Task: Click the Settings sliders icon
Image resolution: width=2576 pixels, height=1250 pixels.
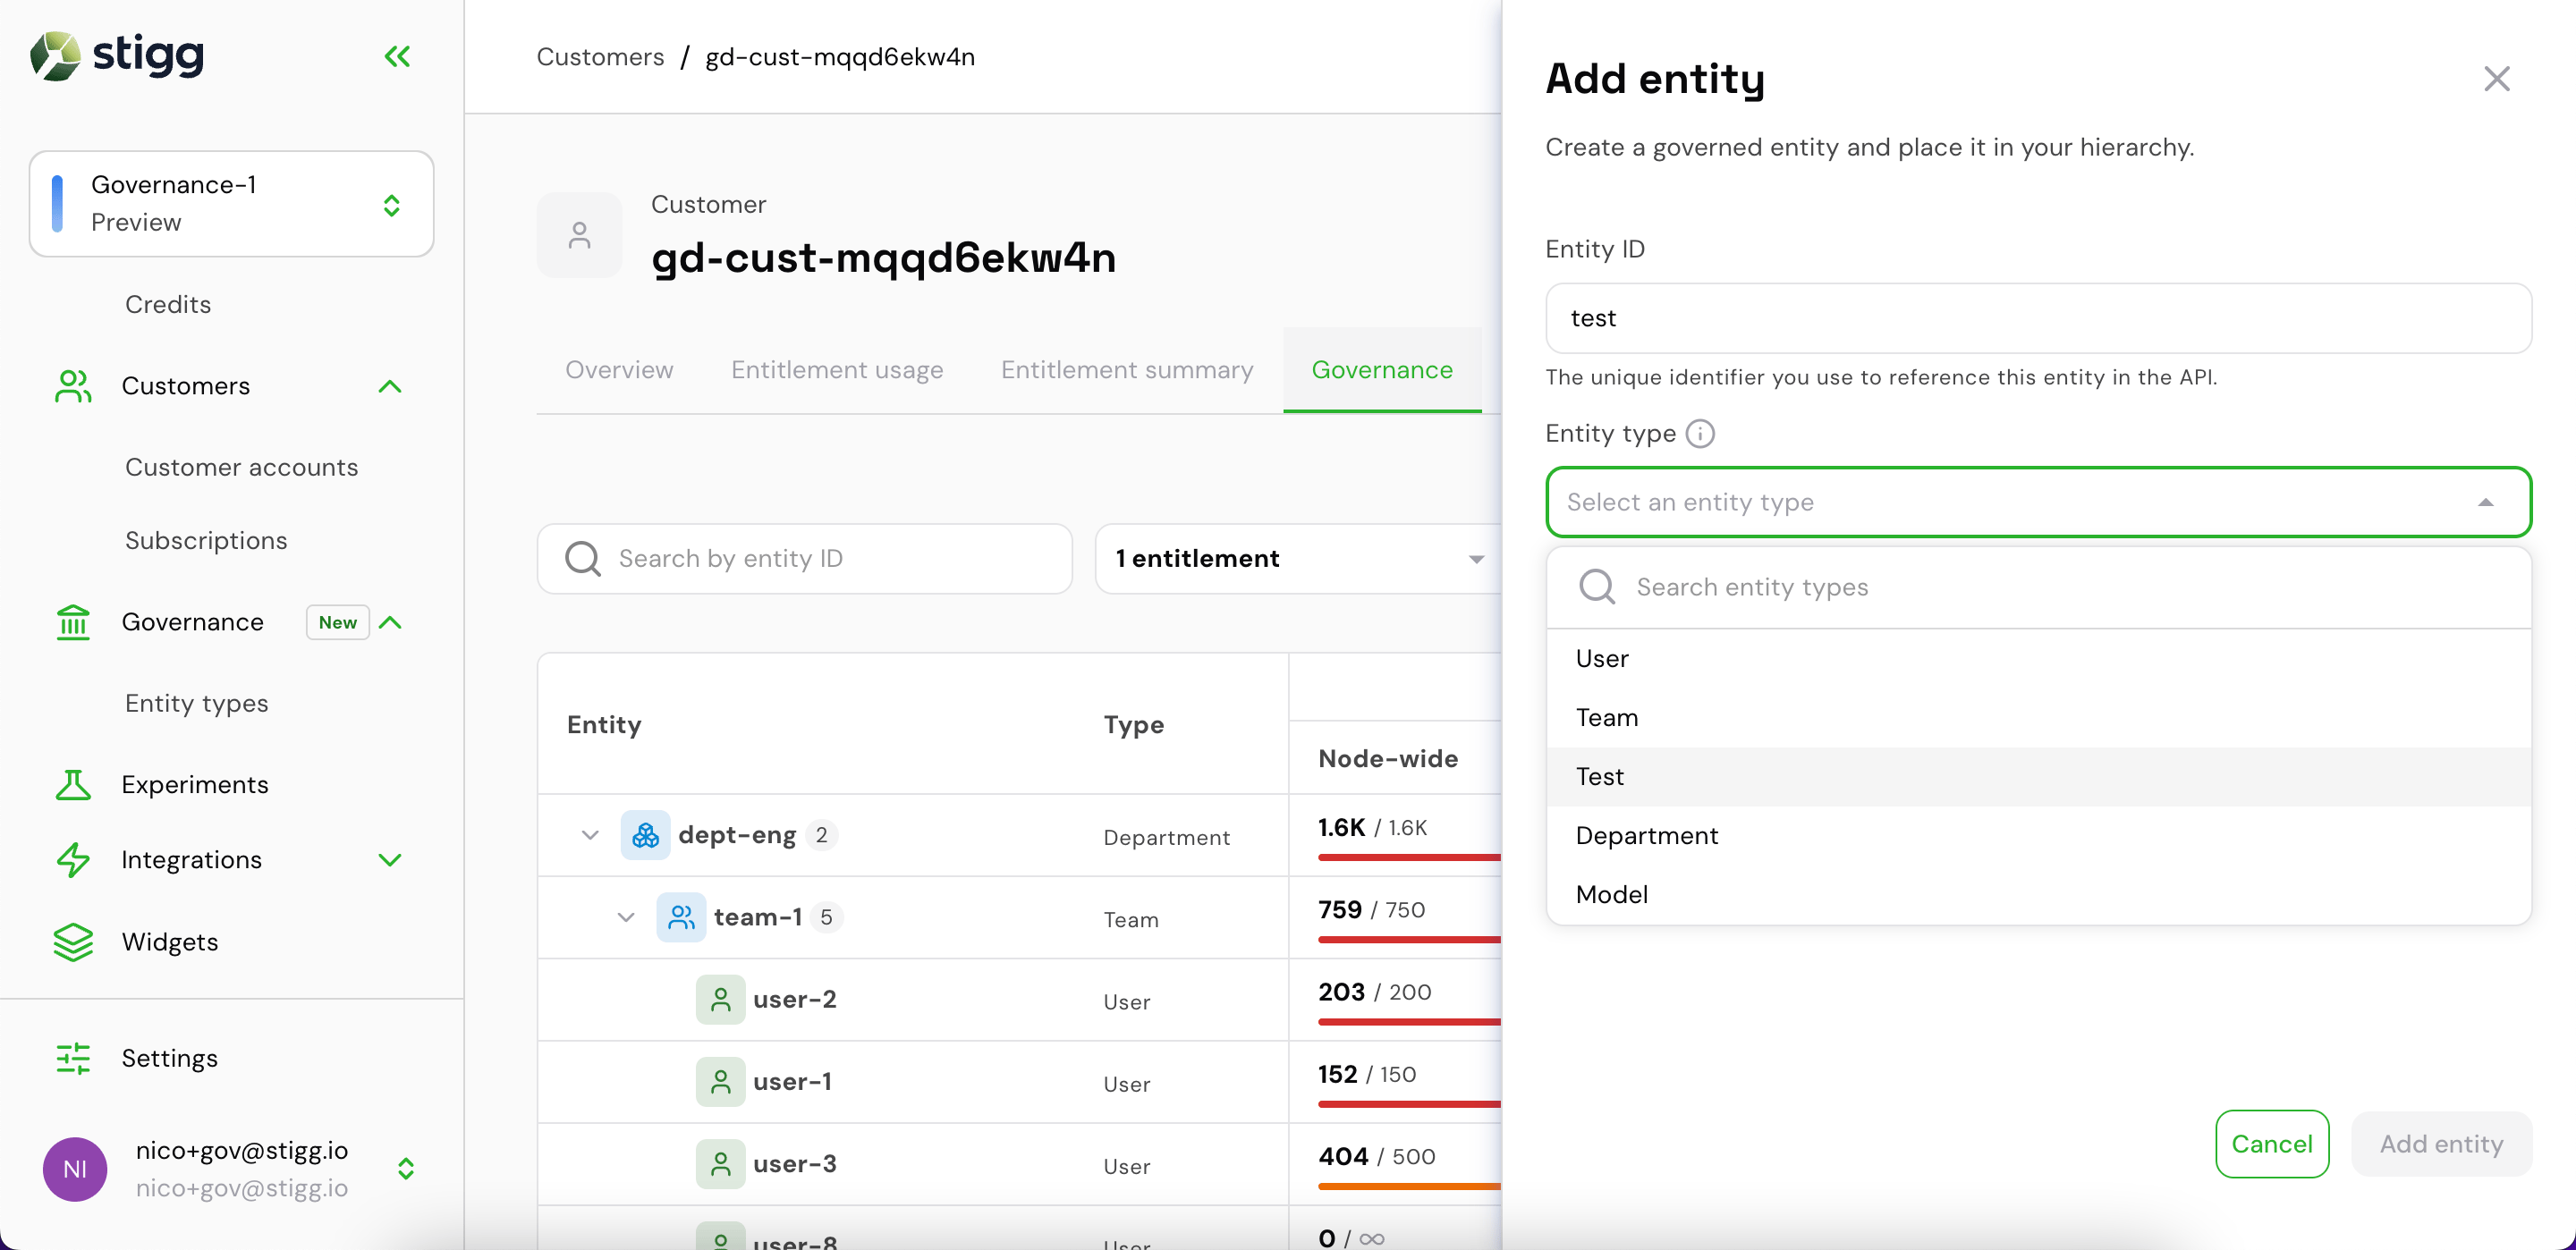Action: click(73, 1058)
